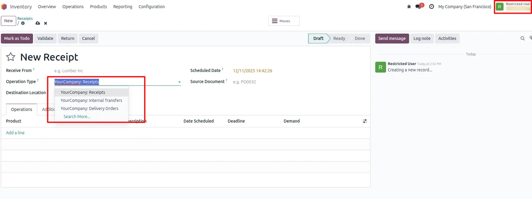Open the Activities button in chatter
Image resolution: width=532 pixels, height=199 pixels.
click(447, 38)
